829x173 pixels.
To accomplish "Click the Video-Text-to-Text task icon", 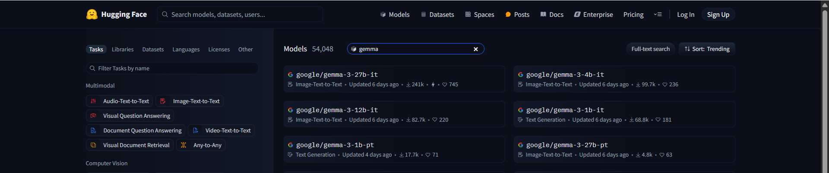I will pyautogui.click(x=196, y=130).
